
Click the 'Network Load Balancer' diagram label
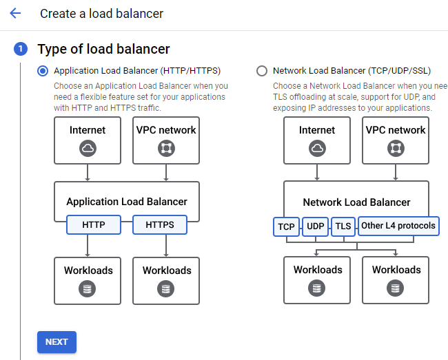point(356,202)
